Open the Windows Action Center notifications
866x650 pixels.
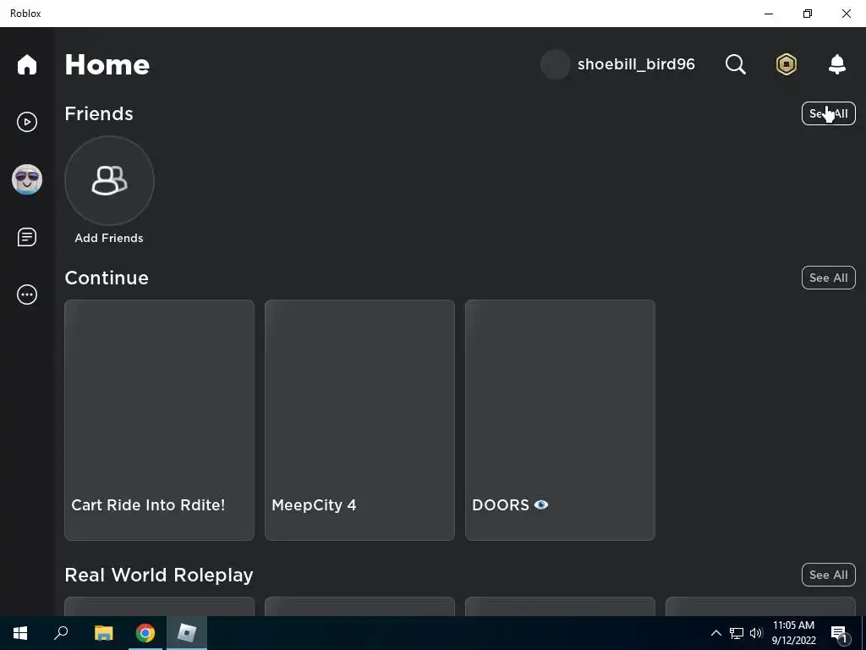[x=840, y=633]
